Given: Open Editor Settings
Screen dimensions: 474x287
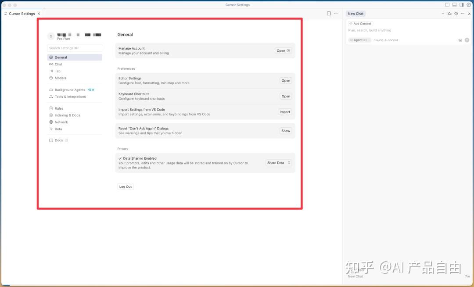Looking at the screenshot, I should pyautogui.click(x=286, y=81).
